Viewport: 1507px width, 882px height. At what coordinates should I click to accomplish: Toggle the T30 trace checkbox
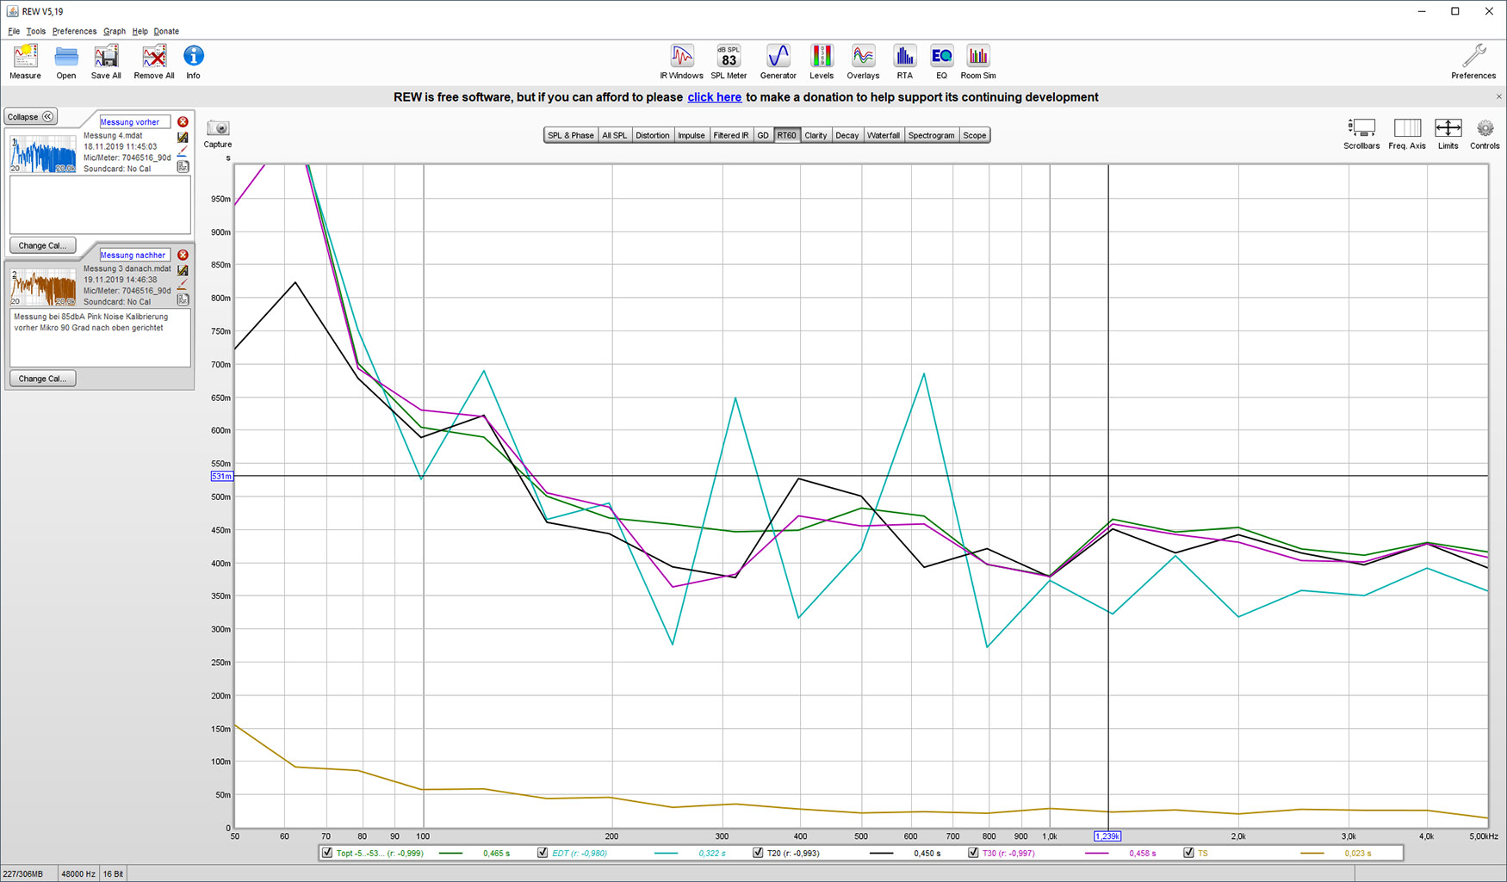point(973,853)
